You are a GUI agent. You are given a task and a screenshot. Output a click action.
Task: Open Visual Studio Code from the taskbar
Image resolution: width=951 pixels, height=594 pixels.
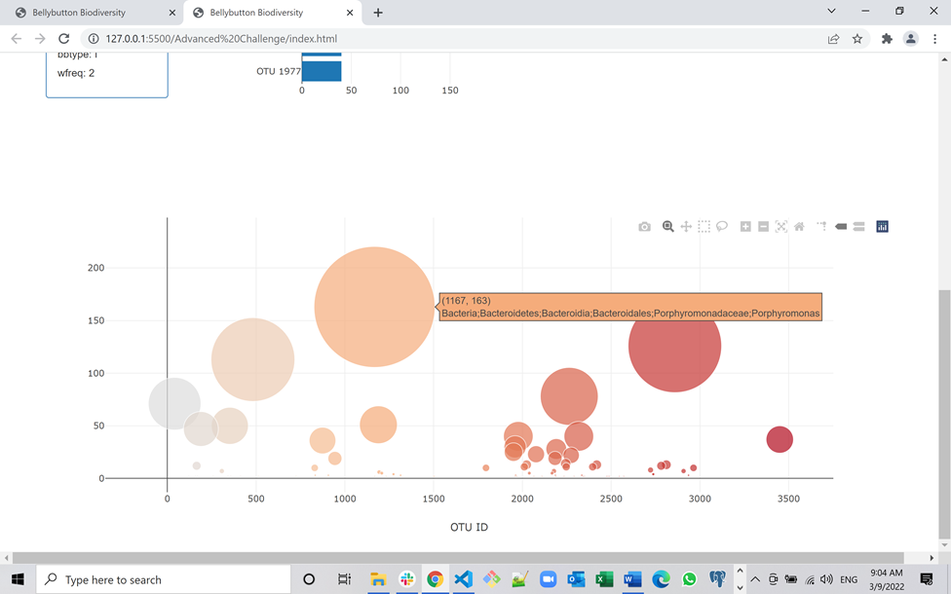pos(462,579)
